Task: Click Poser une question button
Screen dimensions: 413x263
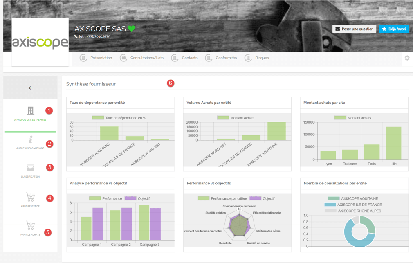Action: [x=354, y=29]
